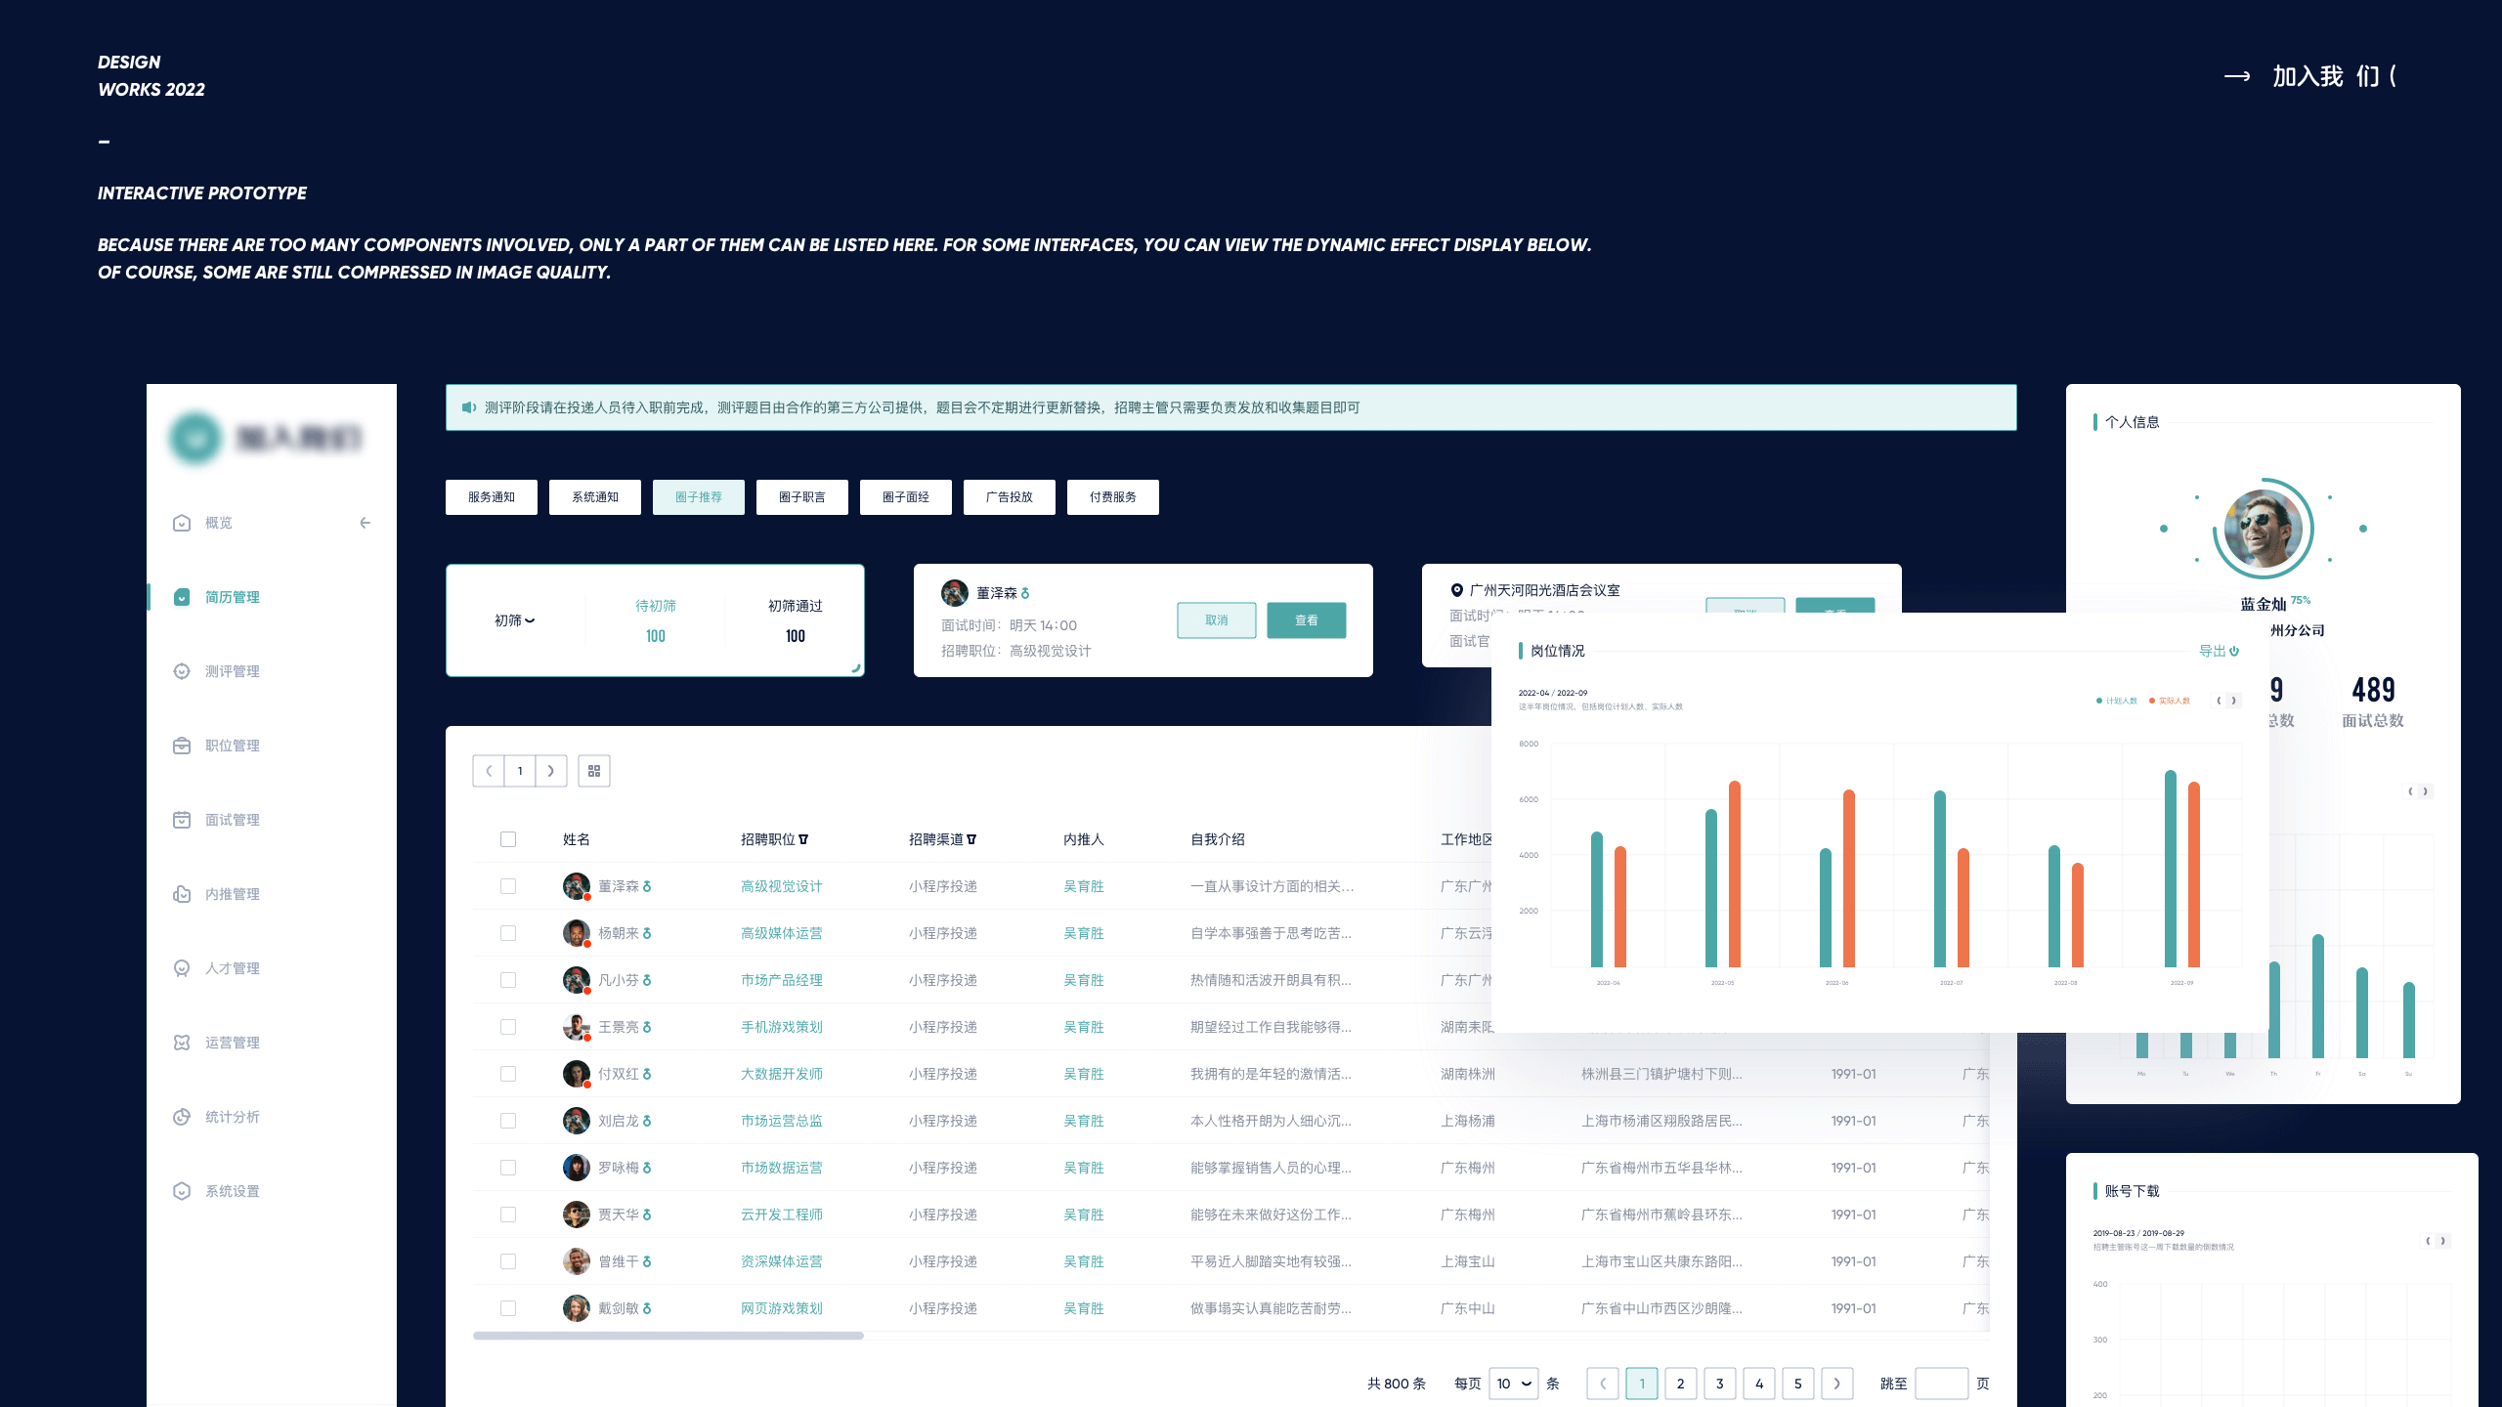This screenshot has height=1407, width=2502.
Task: Toggle the select-all checkbox in table header
Action: point(508,839)
